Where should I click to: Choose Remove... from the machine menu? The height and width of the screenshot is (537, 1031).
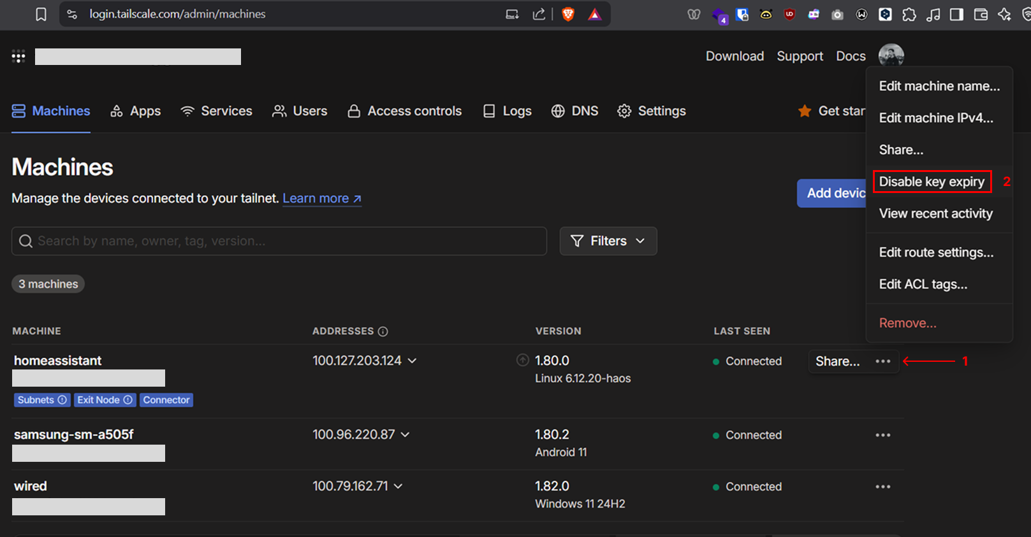point(907,323)
